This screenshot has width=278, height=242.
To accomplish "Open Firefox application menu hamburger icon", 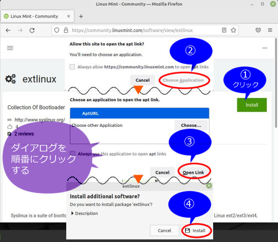I will 270,30.
